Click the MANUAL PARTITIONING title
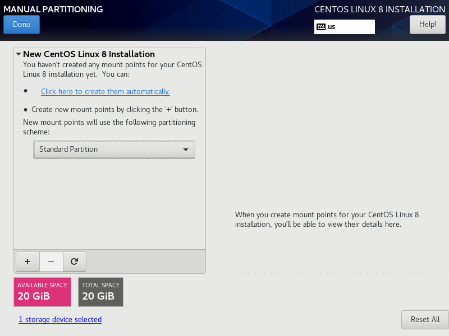Image resolution: width=449 pixels, height=336 pixels. tap(53, 9)
